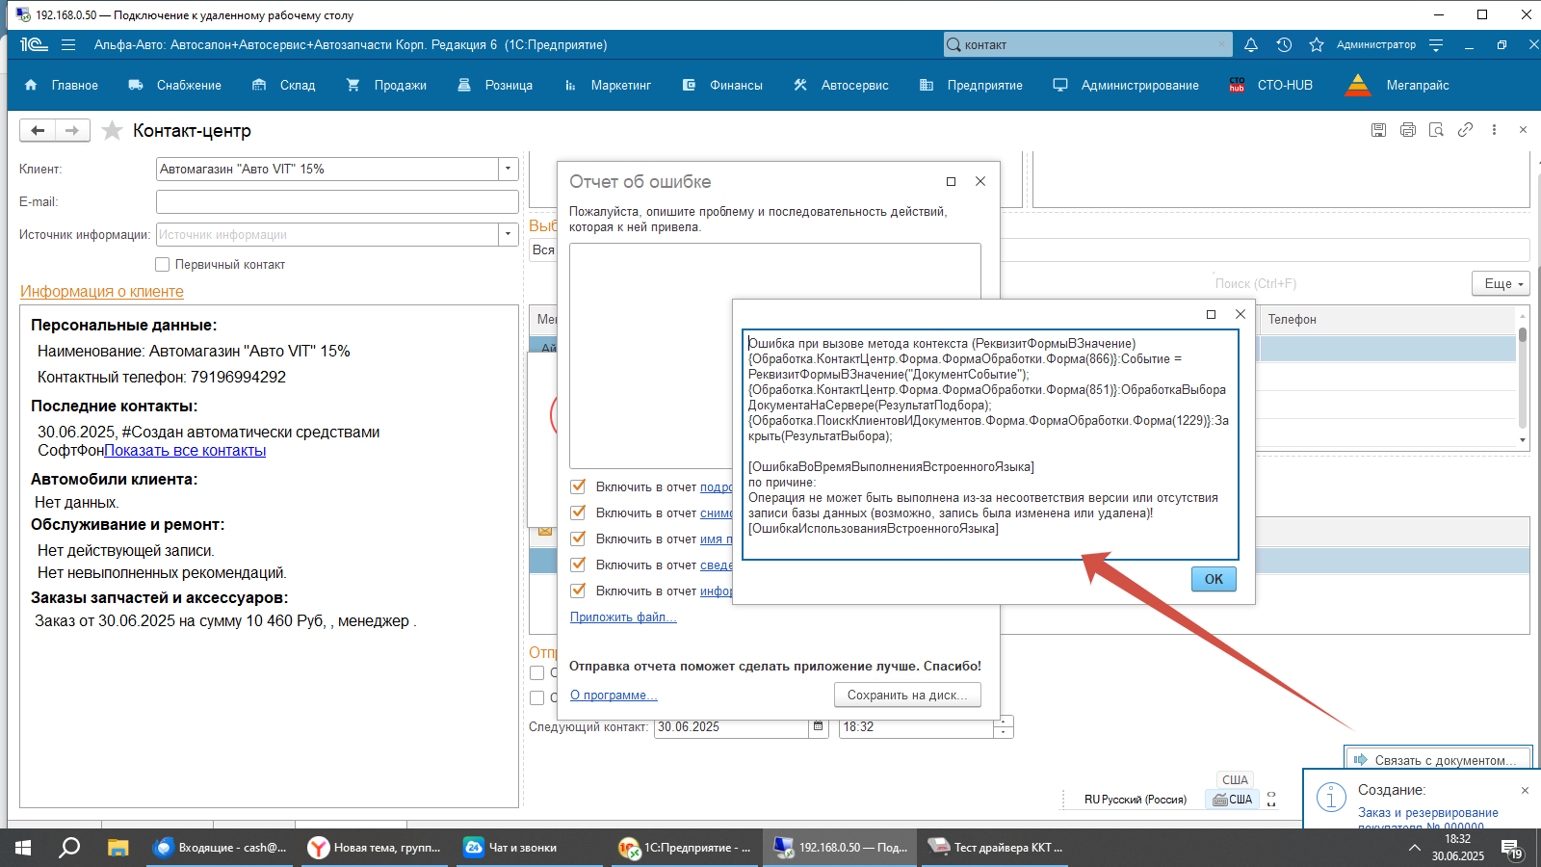Expand the Клиент dropdown arrow
1541x867 pixels.
click(x=509, y=169)
